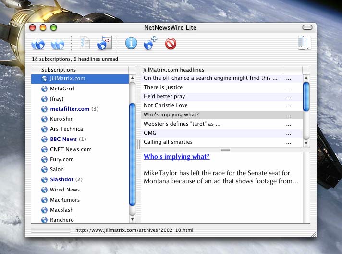Viewport: 342px width, 254px height.
Task: Click headlines list scroll up arrow
Action: 306,78
